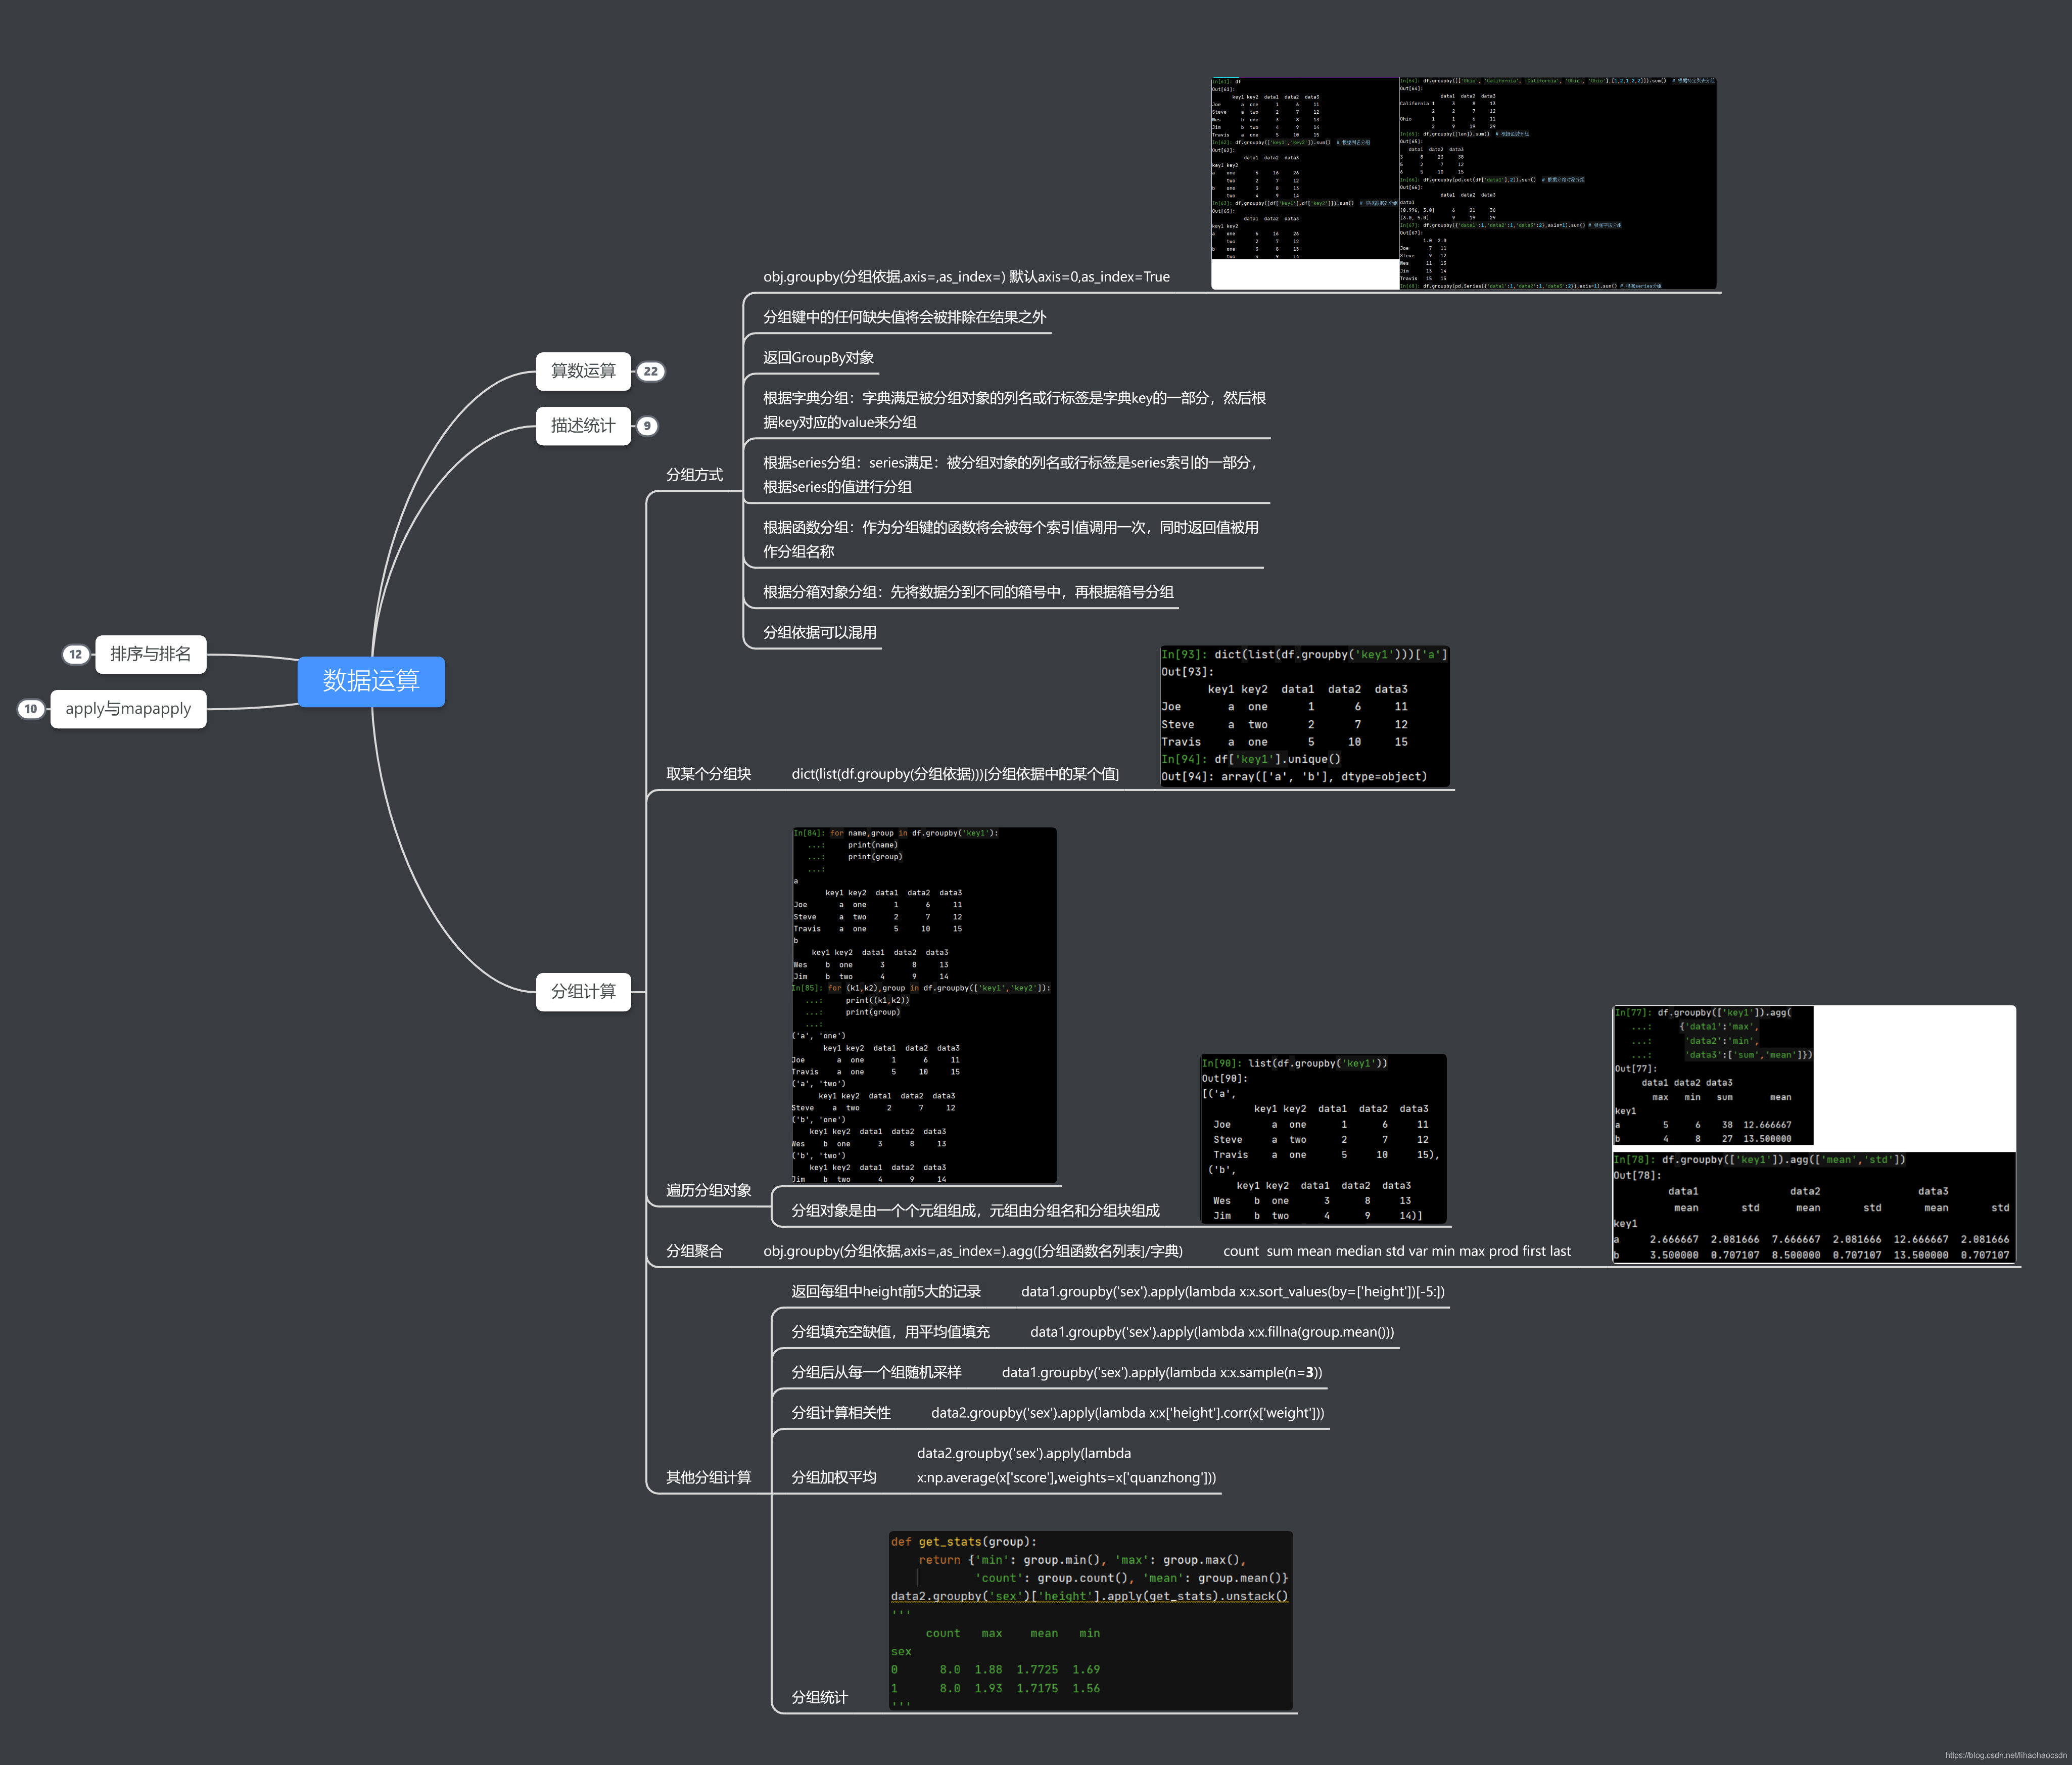Click the 返回GroupBy对象 topic
Image resolution: width=2072 pixels, height=1765 pixels.
coord(818,358)
